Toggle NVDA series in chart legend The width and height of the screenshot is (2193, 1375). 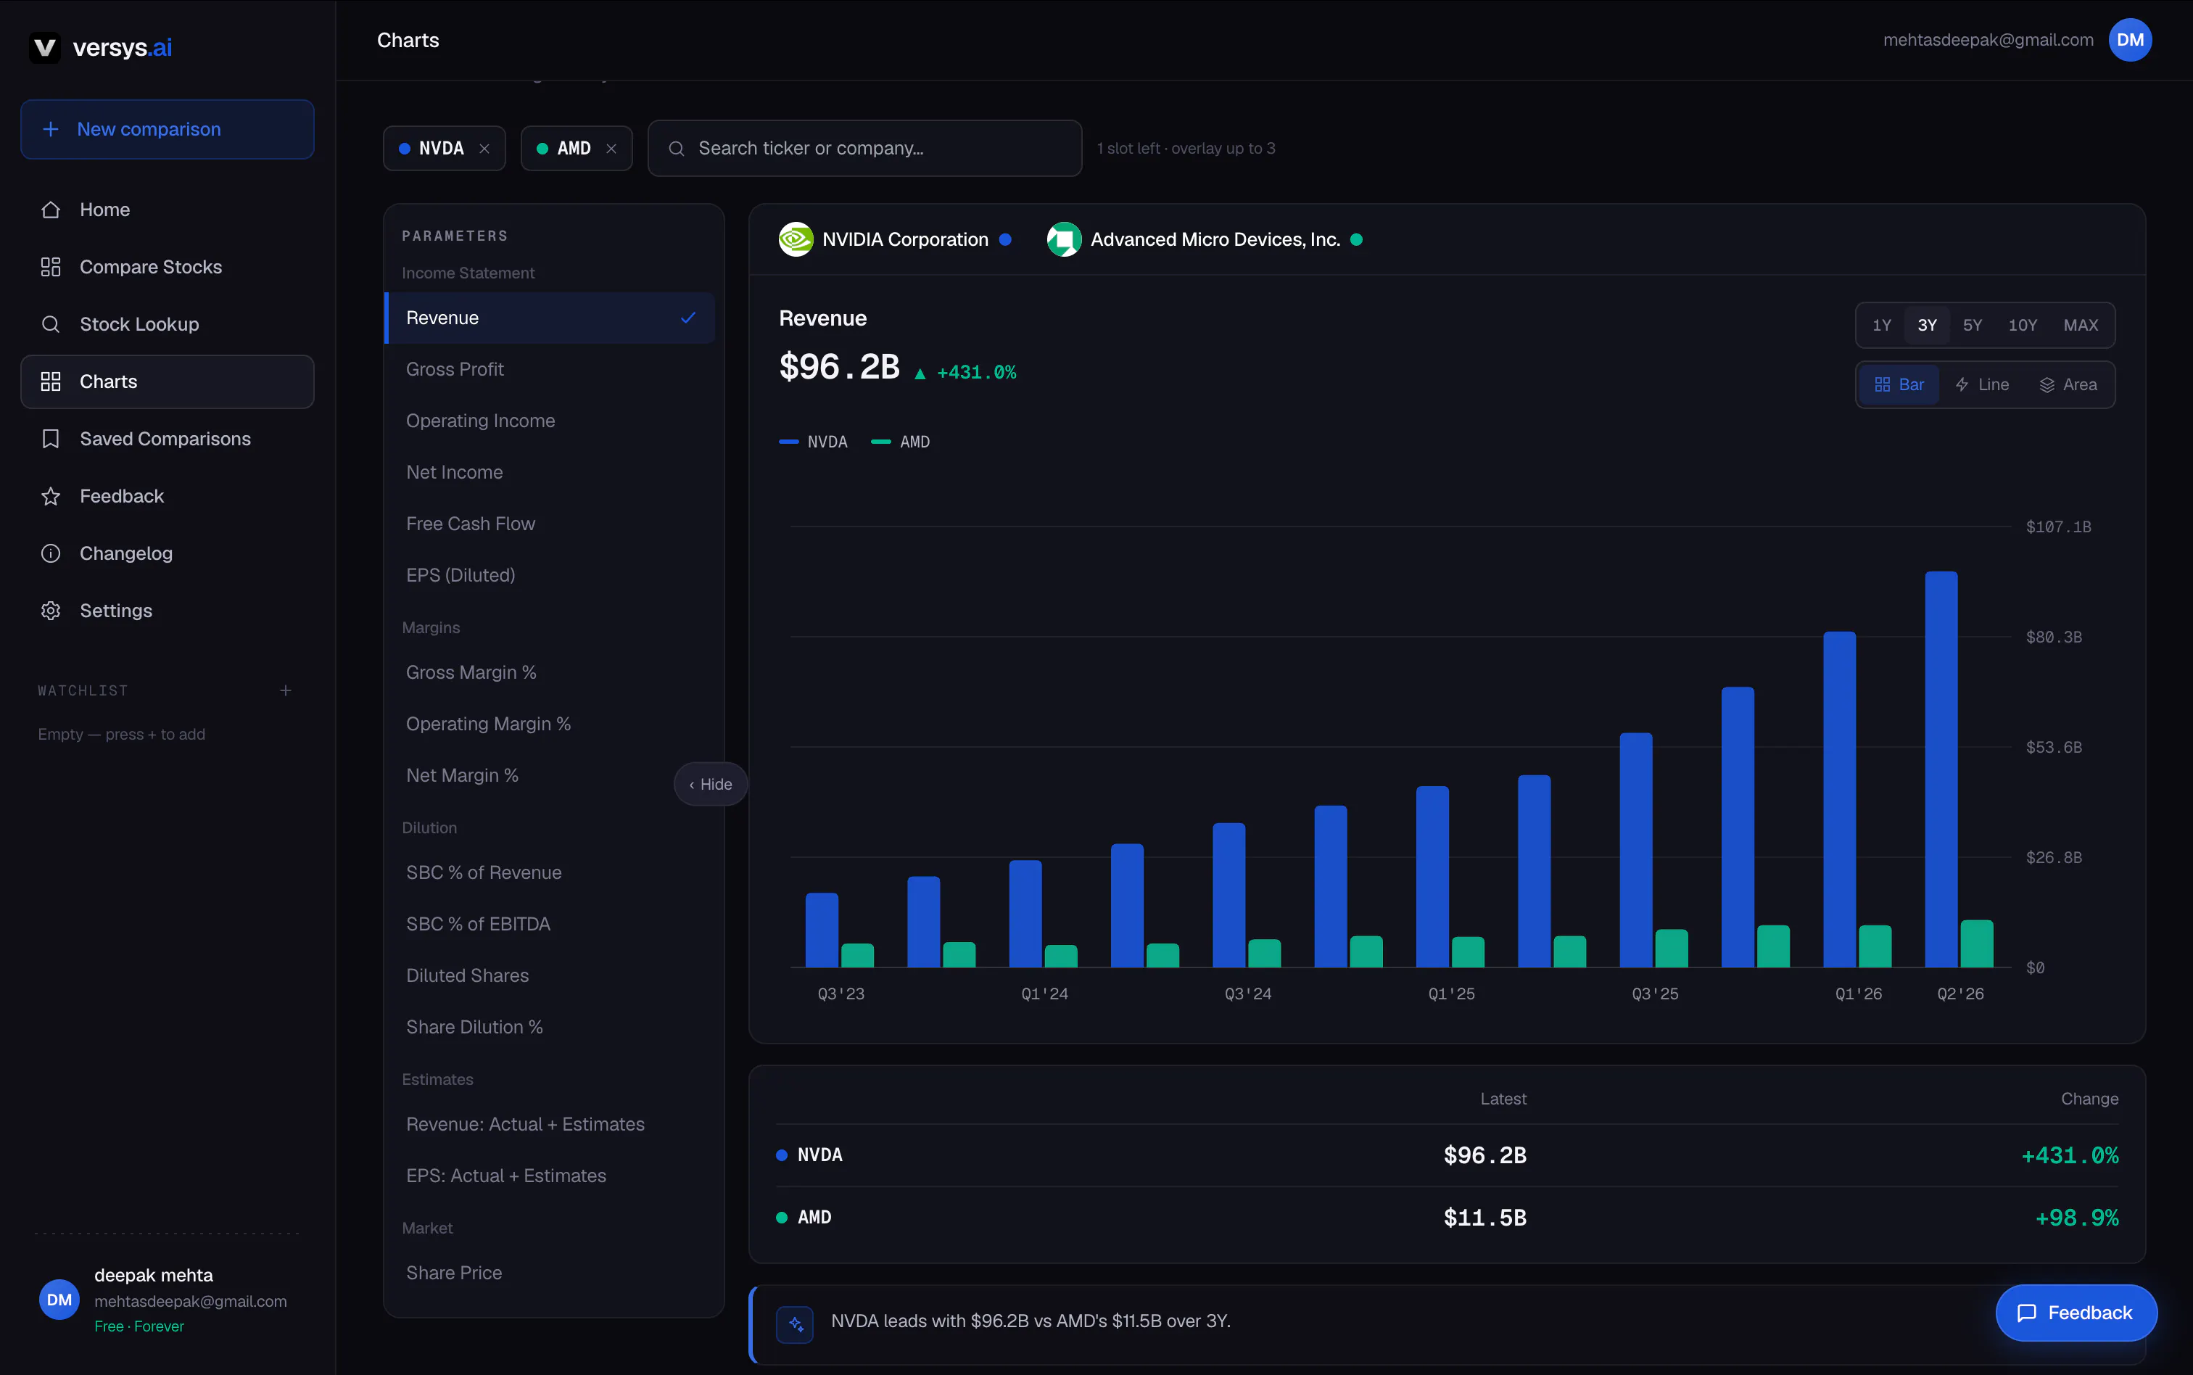click(813, 442)
